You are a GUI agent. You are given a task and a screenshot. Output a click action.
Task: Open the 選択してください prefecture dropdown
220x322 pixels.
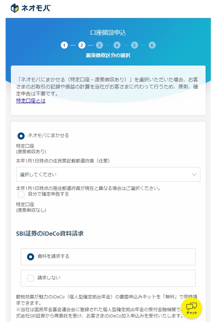105,174
